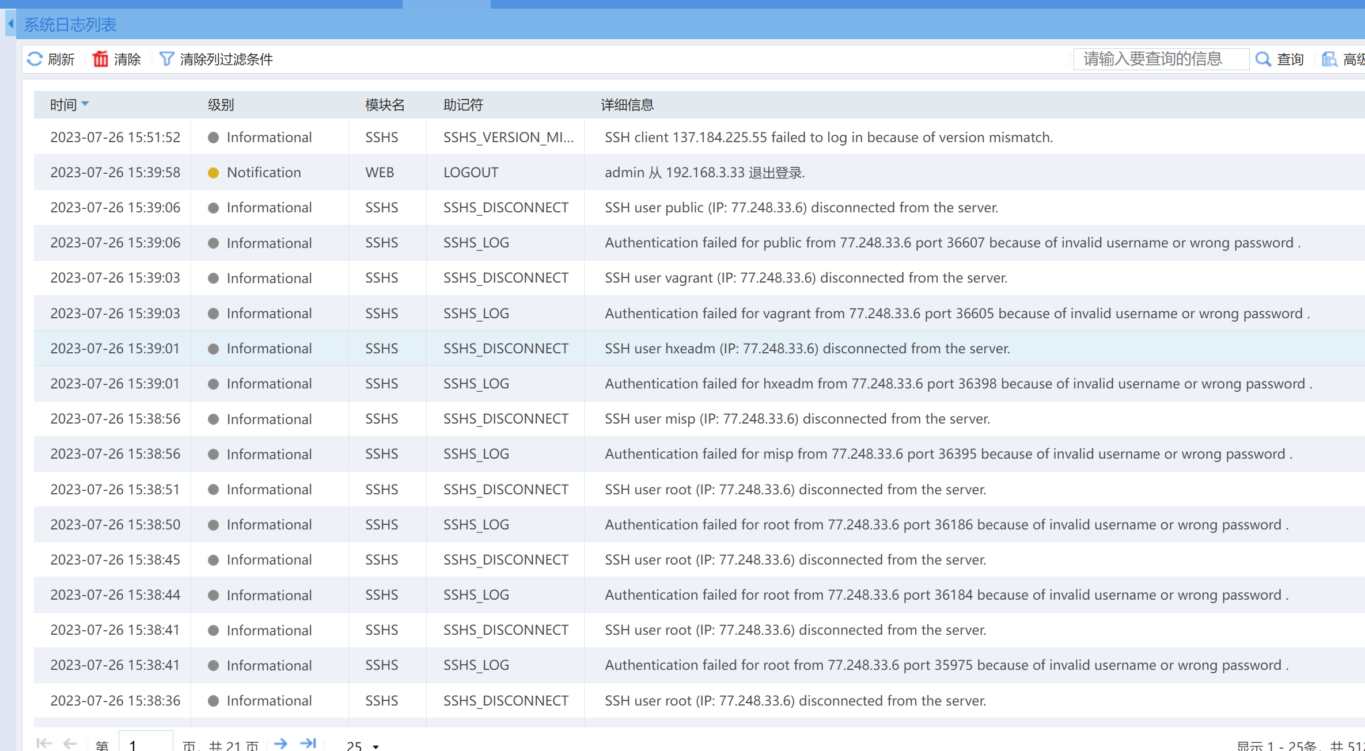The image size is (1365, 751).
Task: Collapse side panel with left arrow
Action: pyautogui.click(x=10, y=24)
